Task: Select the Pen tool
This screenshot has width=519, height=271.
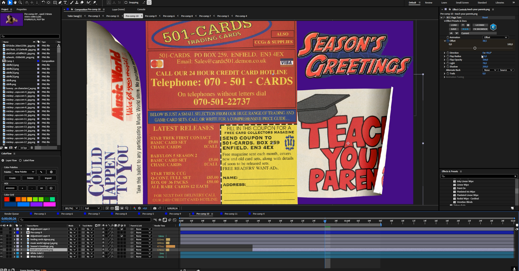Action: tap(60, 2)
